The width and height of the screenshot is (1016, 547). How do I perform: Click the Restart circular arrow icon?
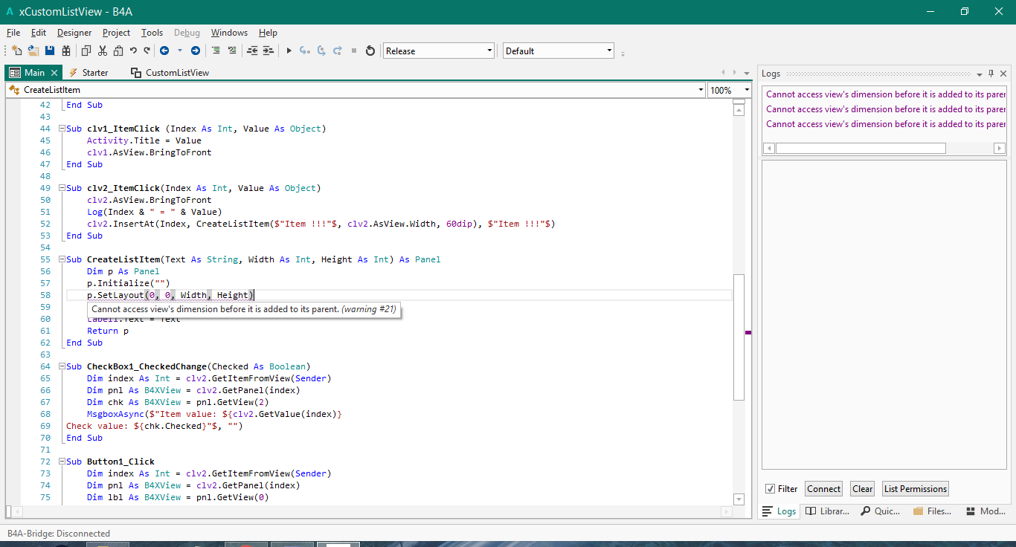click(x=370, y=51)
